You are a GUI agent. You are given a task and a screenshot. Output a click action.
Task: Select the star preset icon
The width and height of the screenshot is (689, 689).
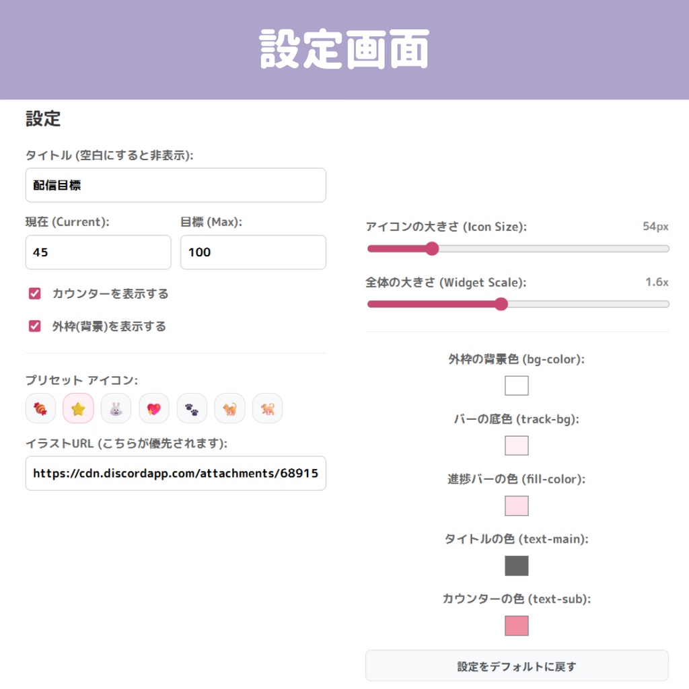tap(78, 408)
